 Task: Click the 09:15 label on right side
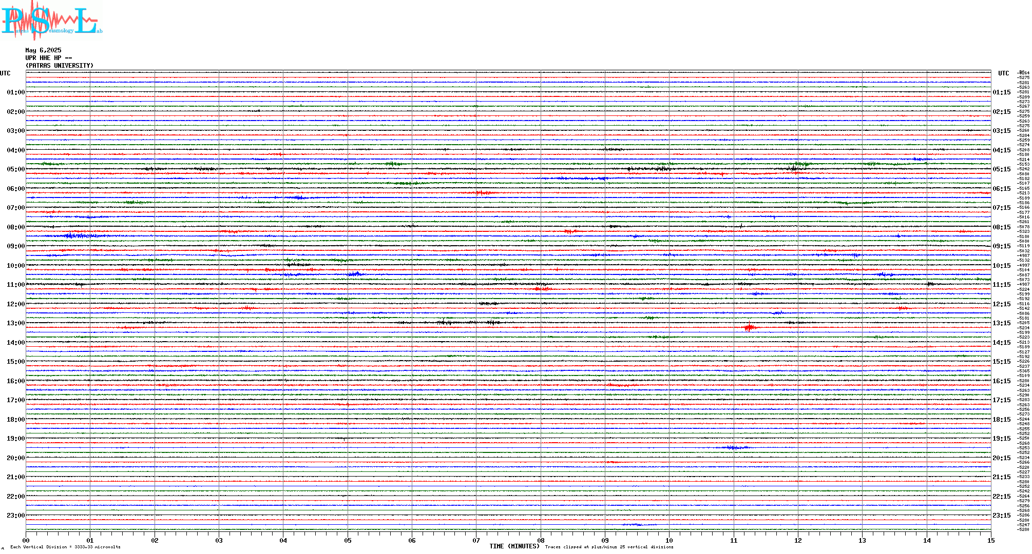pos(1002,246)
